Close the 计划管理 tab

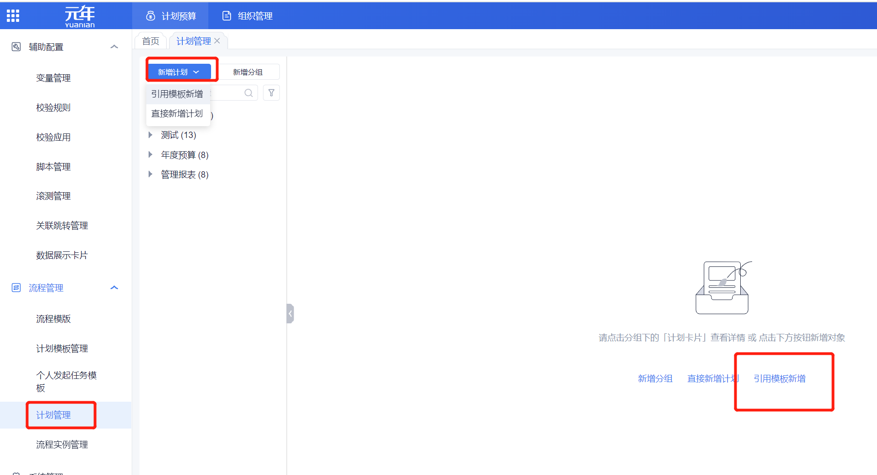217,41
